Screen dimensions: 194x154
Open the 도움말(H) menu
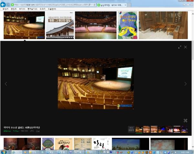[x=52, y=9]
